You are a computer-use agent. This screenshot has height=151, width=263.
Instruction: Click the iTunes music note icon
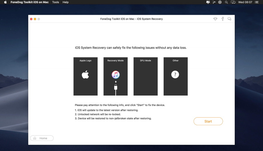coord(115,75)
